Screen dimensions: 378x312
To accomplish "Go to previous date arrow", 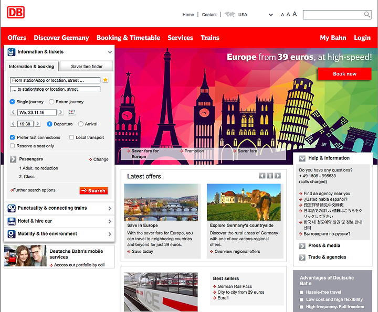I will click(x=13, y=112).
